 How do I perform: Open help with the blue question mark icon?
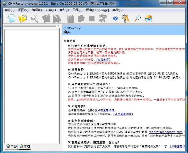click(115, 18)
